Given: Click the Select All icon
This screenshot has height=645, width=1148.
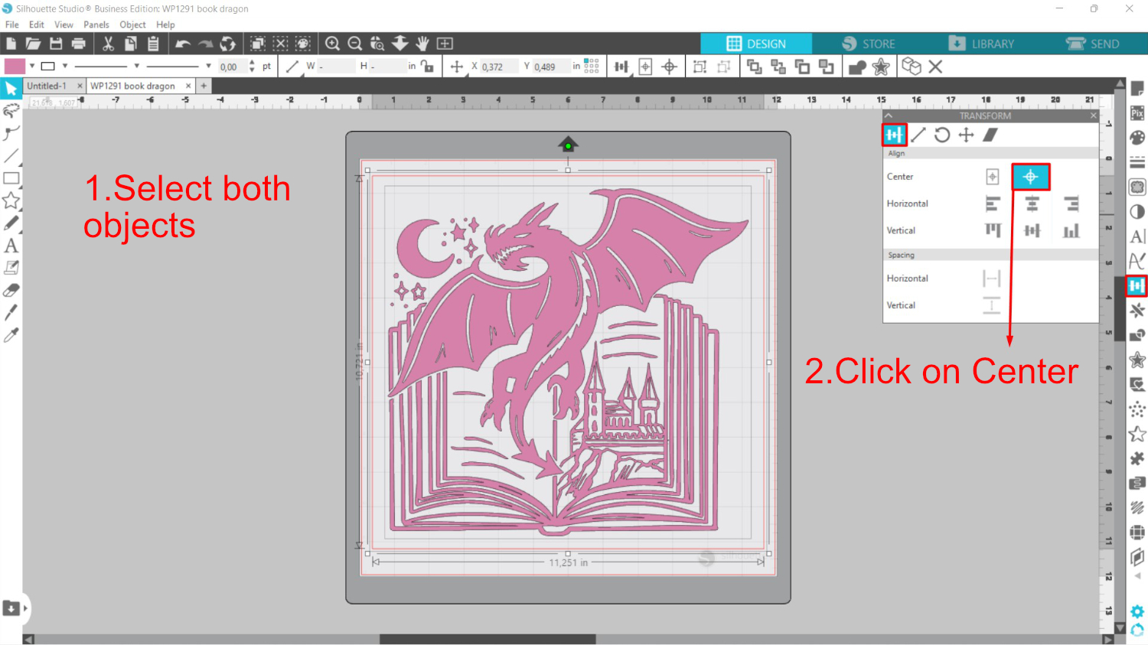Looking at the screenshot, I should (x=258, y=44).
